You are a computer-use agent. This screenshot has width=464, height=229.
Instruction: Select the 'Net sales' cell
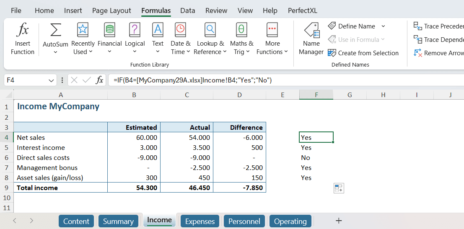click(x=60, y=137)
